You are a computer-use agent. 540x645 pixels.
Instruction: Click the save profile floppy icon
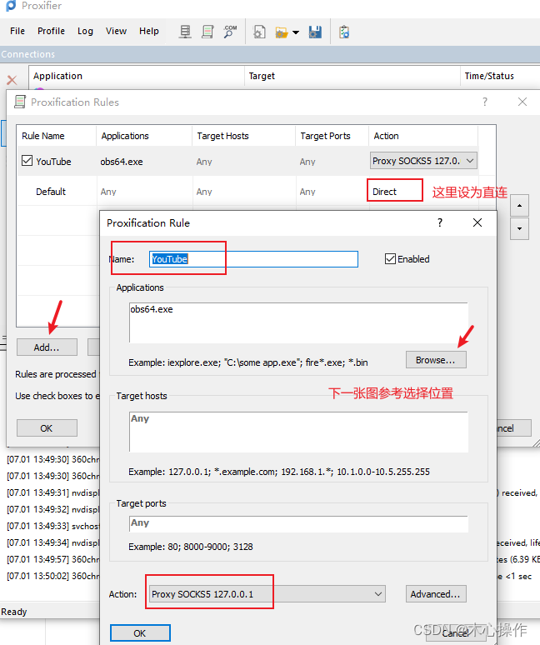tap(315, 32)
